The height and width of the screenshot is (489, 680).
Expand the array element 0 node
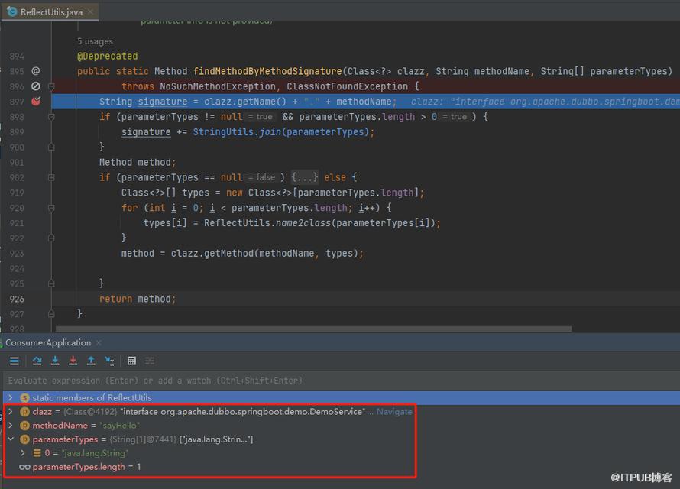[x=23, y=452]
